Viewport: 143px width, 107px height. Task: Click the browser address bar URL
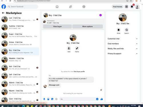(x=34, y=1)
